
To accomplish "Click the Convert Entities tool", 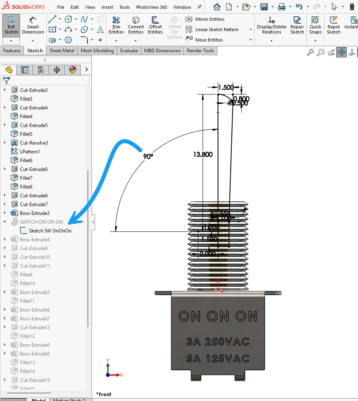I will 135,25.
